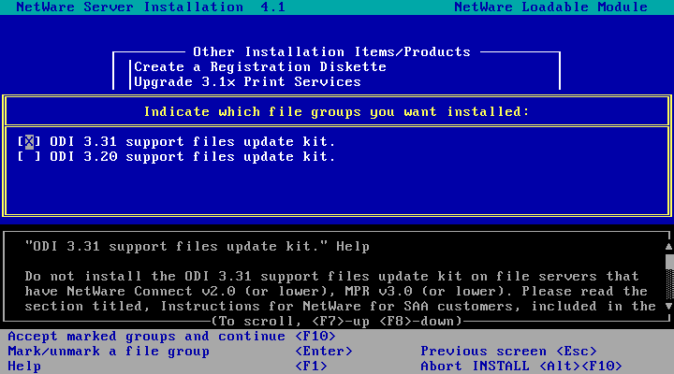The height and width of the screenshot is (374, 674).
Task: Click 'Mark/unmark a file group' hint
Action: point(109,352)
